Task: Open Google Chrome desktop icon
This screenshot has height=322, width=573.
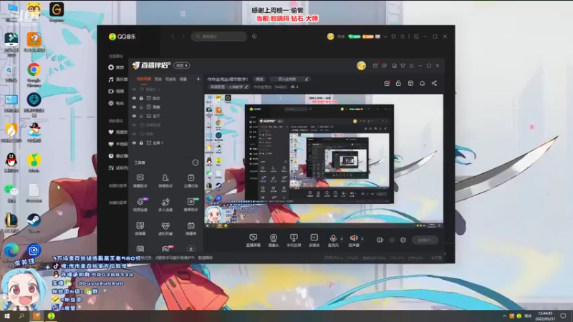Action: pyautogui.click(x=34, y=74)
